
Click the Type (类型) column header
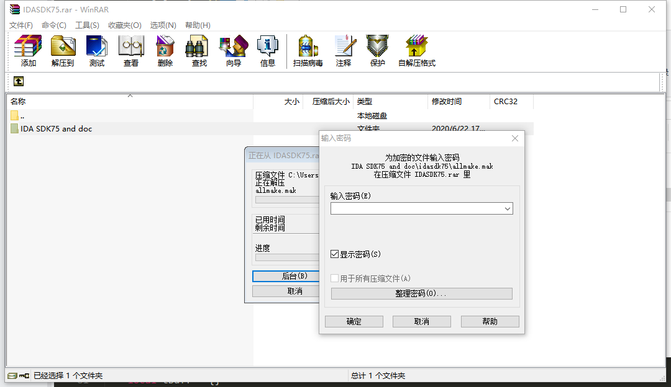[x=390, y=101]
